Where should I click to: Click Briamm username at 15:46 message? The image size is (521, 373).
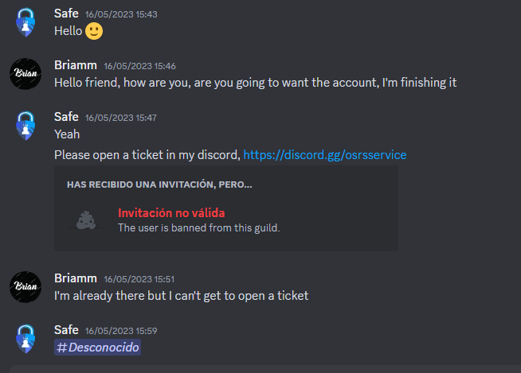pos(76,65)
